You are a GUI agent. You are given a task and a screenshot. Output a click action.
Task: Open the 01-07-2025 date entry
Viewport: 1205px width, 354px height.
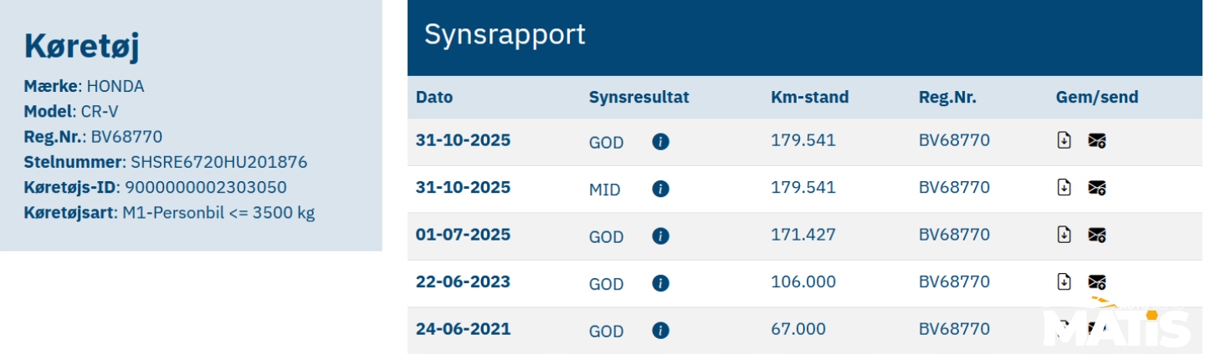pyautogui.click(x=463, y=235)
